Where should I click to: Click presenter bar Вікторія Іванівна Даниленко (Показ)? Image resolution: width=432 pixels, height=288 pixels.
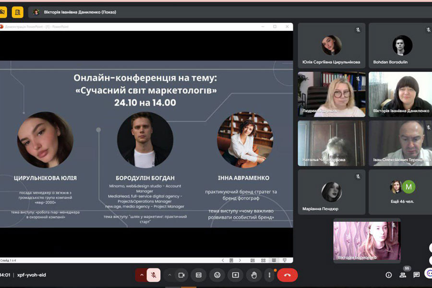pos(230,12)
